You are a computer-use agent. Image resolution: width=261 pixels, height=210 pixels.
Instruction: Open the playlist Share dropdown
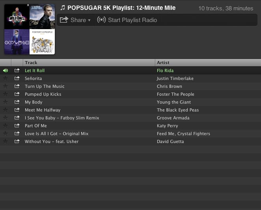[75, 20]
